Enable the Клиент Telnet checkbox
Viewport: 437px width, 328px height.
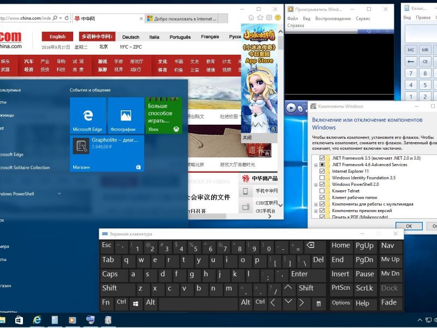(x=322, y=191)
